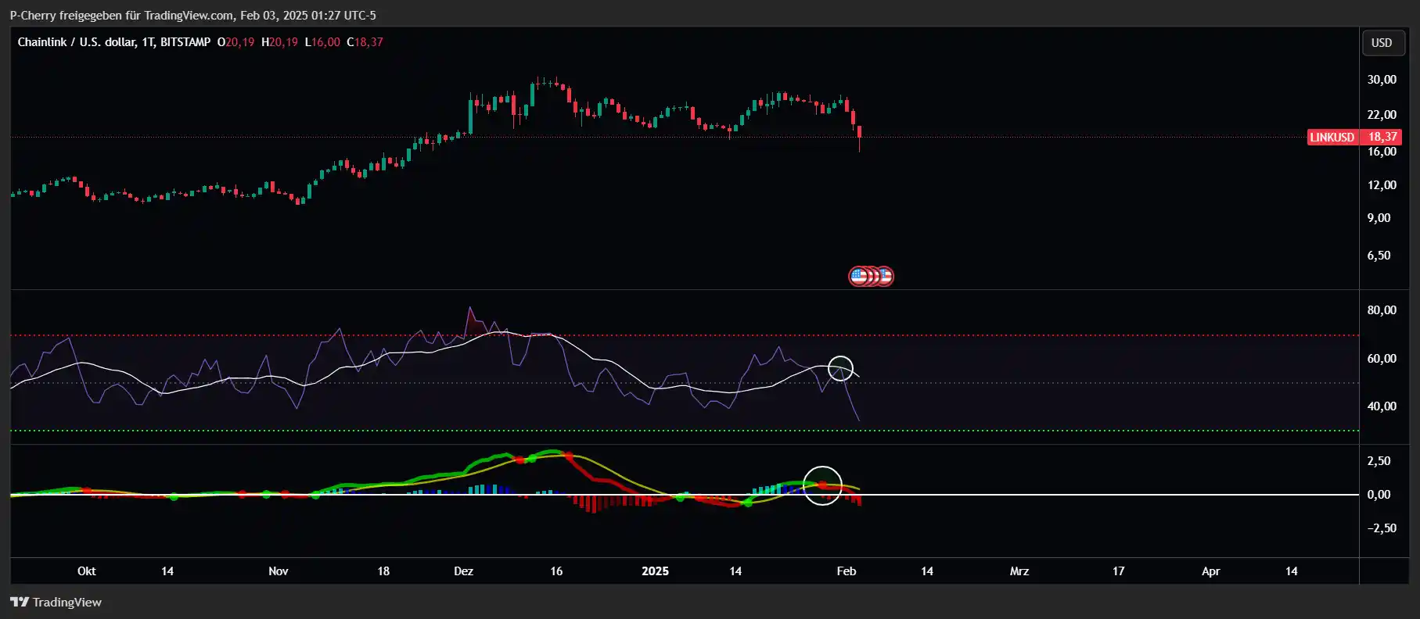Click the 16,00 price axis label
Viewport: 1420px width, 619px height.
point(1382,152)
